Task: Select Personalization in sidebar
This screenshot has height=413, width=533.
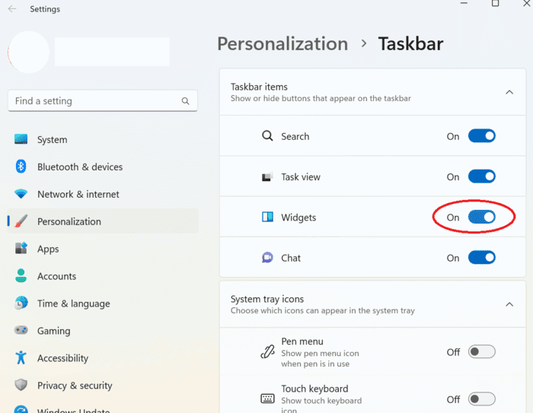Action: click(103, 221)
